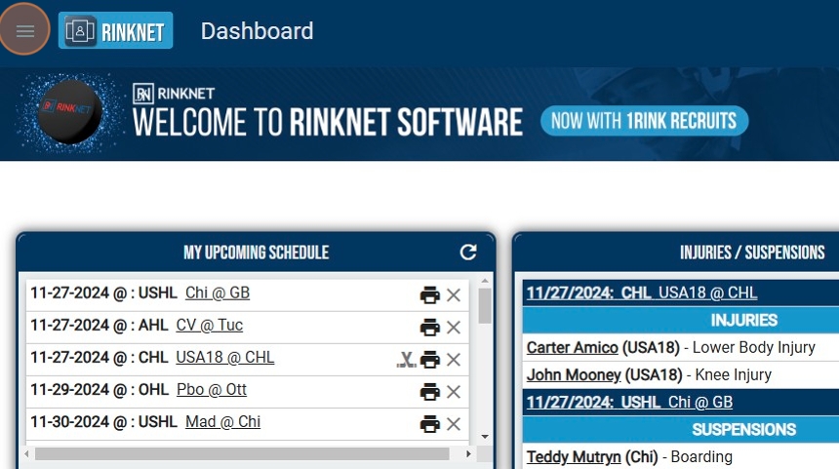Open John Mooney player link

(x=574, y=374)
